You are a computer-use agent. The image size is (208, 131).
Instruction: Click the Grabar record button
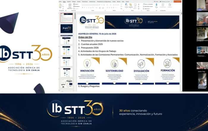coord(156,1)
